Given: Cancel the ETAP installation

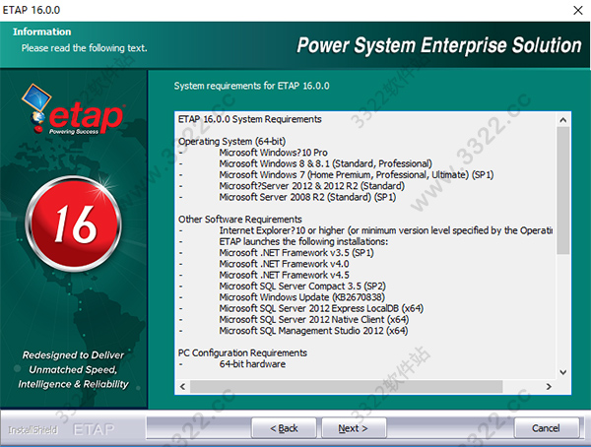Looking at the screenshot, I should pyautogui.click(x=546, y=428).
